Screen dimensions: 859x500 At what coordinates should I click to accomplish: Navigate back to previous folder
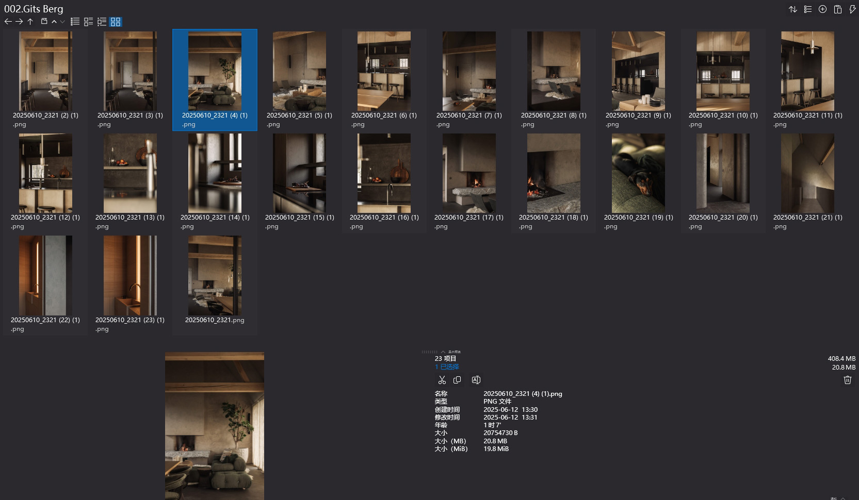(8, 22)
